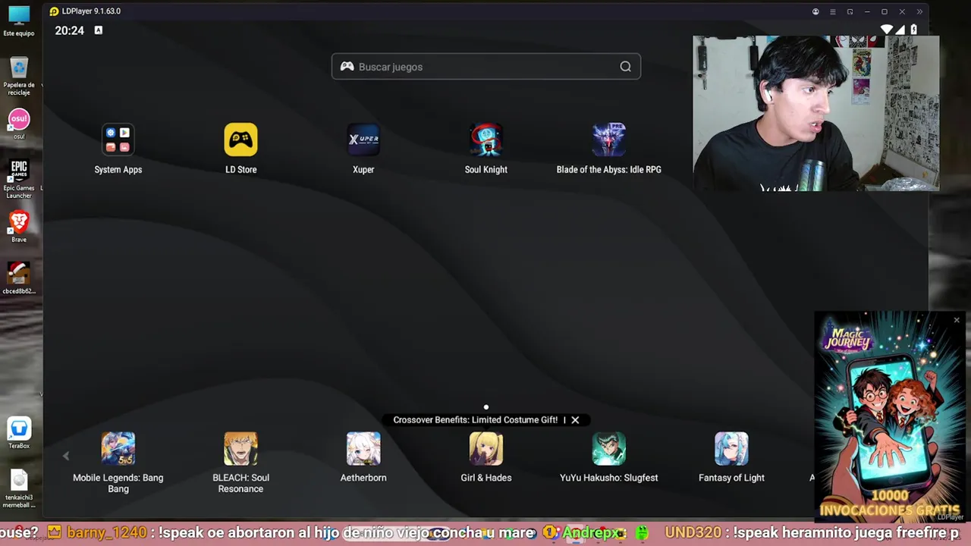Launch LD Store app
Screen dimensions: 971x546
pos(240,140)
